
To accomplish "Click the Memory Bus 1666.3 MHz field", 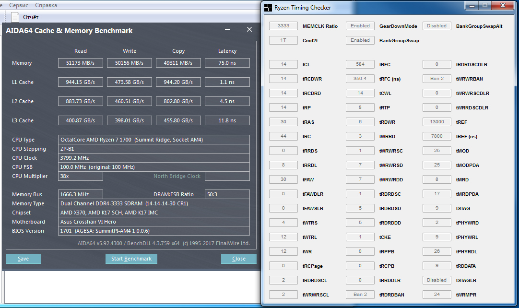I will [81, 194].
